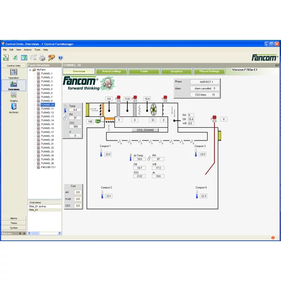
Task: Click the Alarms sidebar button
Action: (14, 218)
